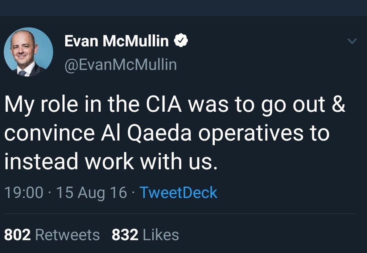
Task: Click the blue verified badge checkmark
Action: tap(181, 42)
